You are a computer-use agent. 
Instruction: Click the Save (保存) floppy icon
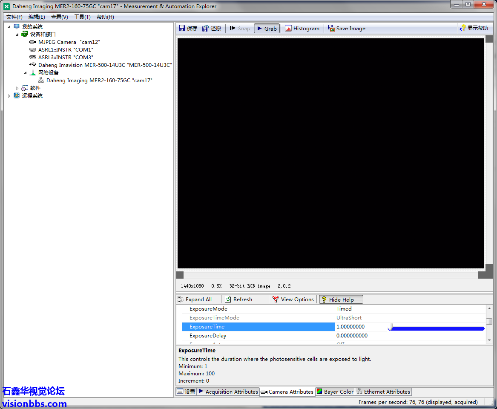(182, 28)
